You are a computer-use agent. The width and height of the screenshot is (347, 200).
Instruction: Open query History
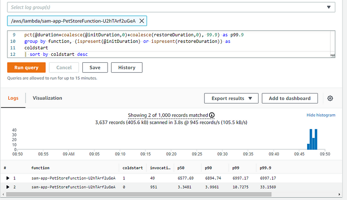click(x=127, y=68)
